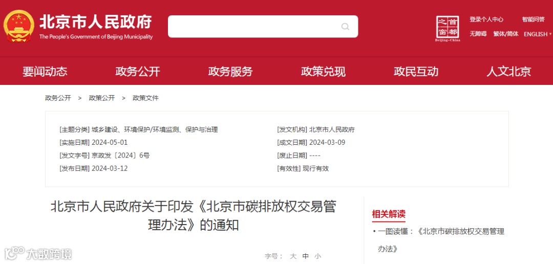This screenshot has width=553, height=264.
Task: Click the document title heading
Action: point(193,216)
